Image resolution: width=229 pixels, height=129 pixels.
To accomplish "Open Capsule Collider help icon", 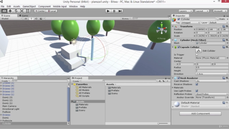I will pyautogui.click(x=224, y=47).
